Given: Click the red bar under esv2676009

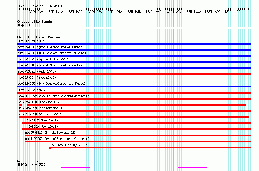Looking at the screenshot, I should [x=135, y=99].
